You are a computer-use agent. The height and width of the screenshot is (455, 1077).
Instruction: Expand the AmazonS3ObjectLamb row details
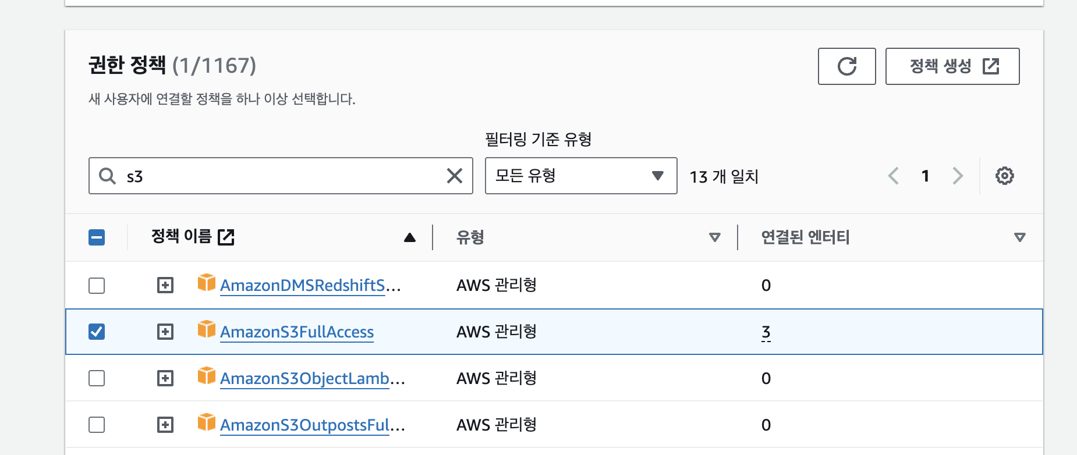[x=165, y=378]
